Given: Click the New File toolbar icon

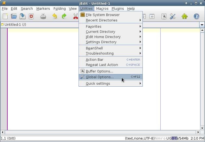Looking at the screenshot, I should 5,16.
